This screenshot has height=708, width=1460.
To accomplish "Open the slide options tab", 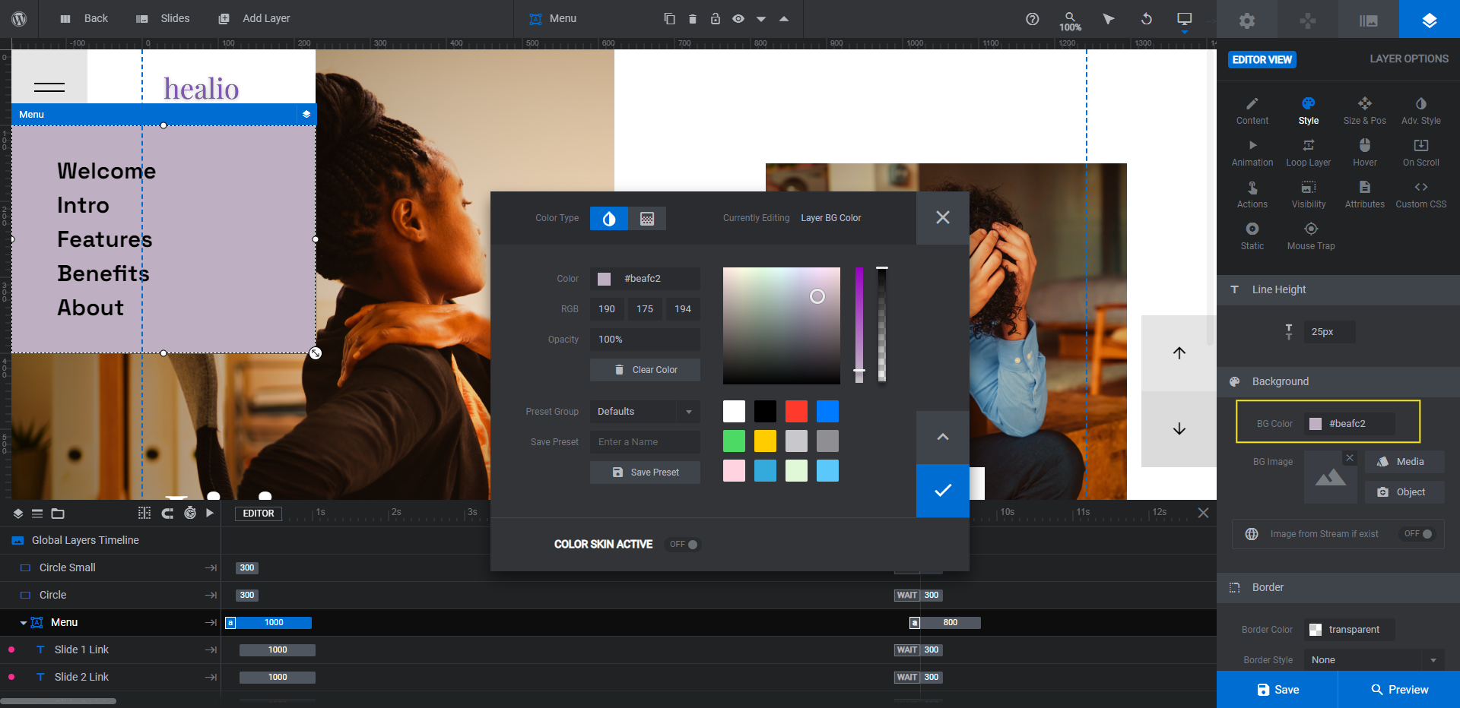I will point(1369,20).
